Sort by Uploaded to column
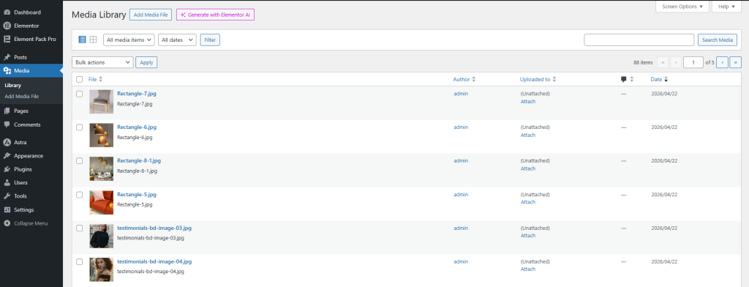The width and height of the screenshot is (749, 287). click(538, 79)
